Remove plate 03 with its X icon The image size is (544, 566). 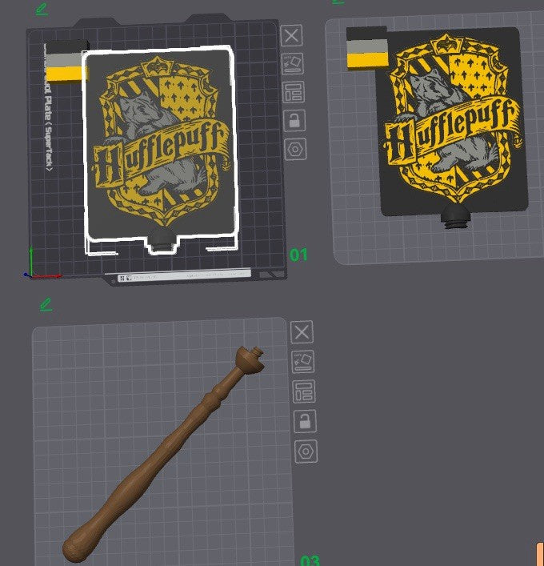click(302, 331)
